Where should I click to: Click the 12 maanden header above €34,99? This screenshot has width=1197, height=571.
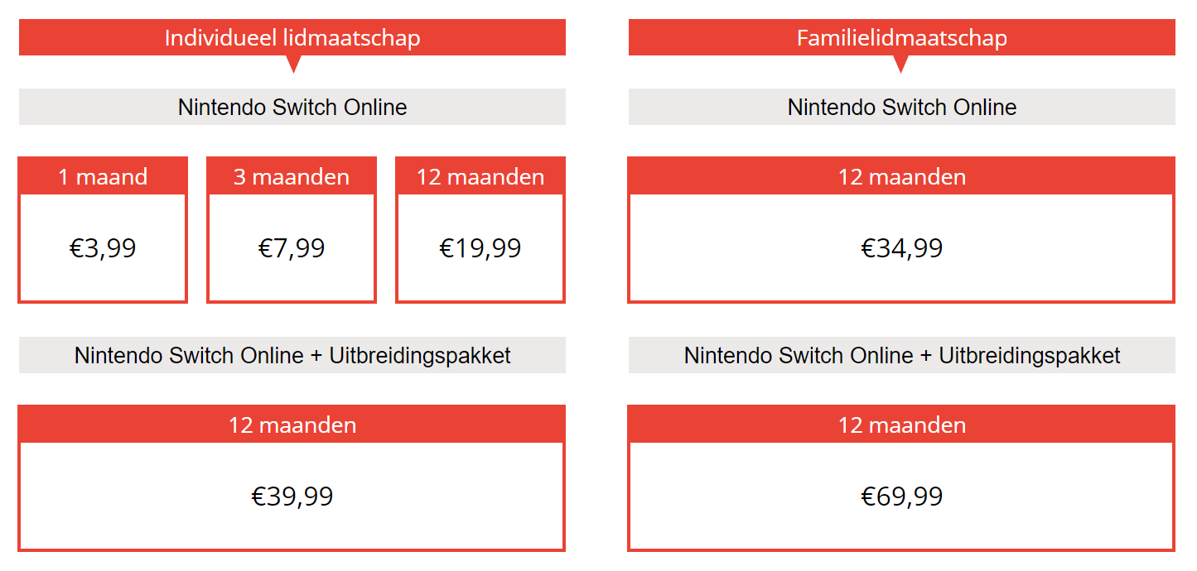click(901, 176)
